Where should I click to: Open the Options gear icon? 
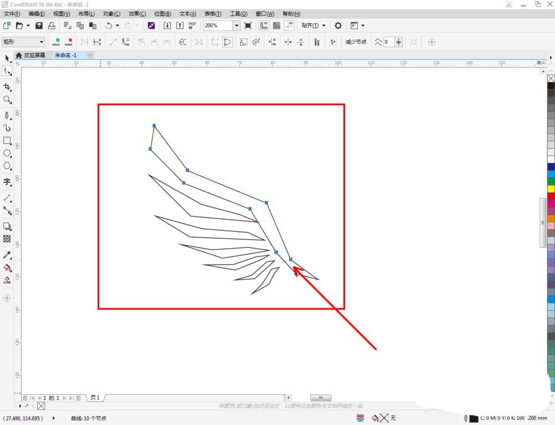[338, 26]
